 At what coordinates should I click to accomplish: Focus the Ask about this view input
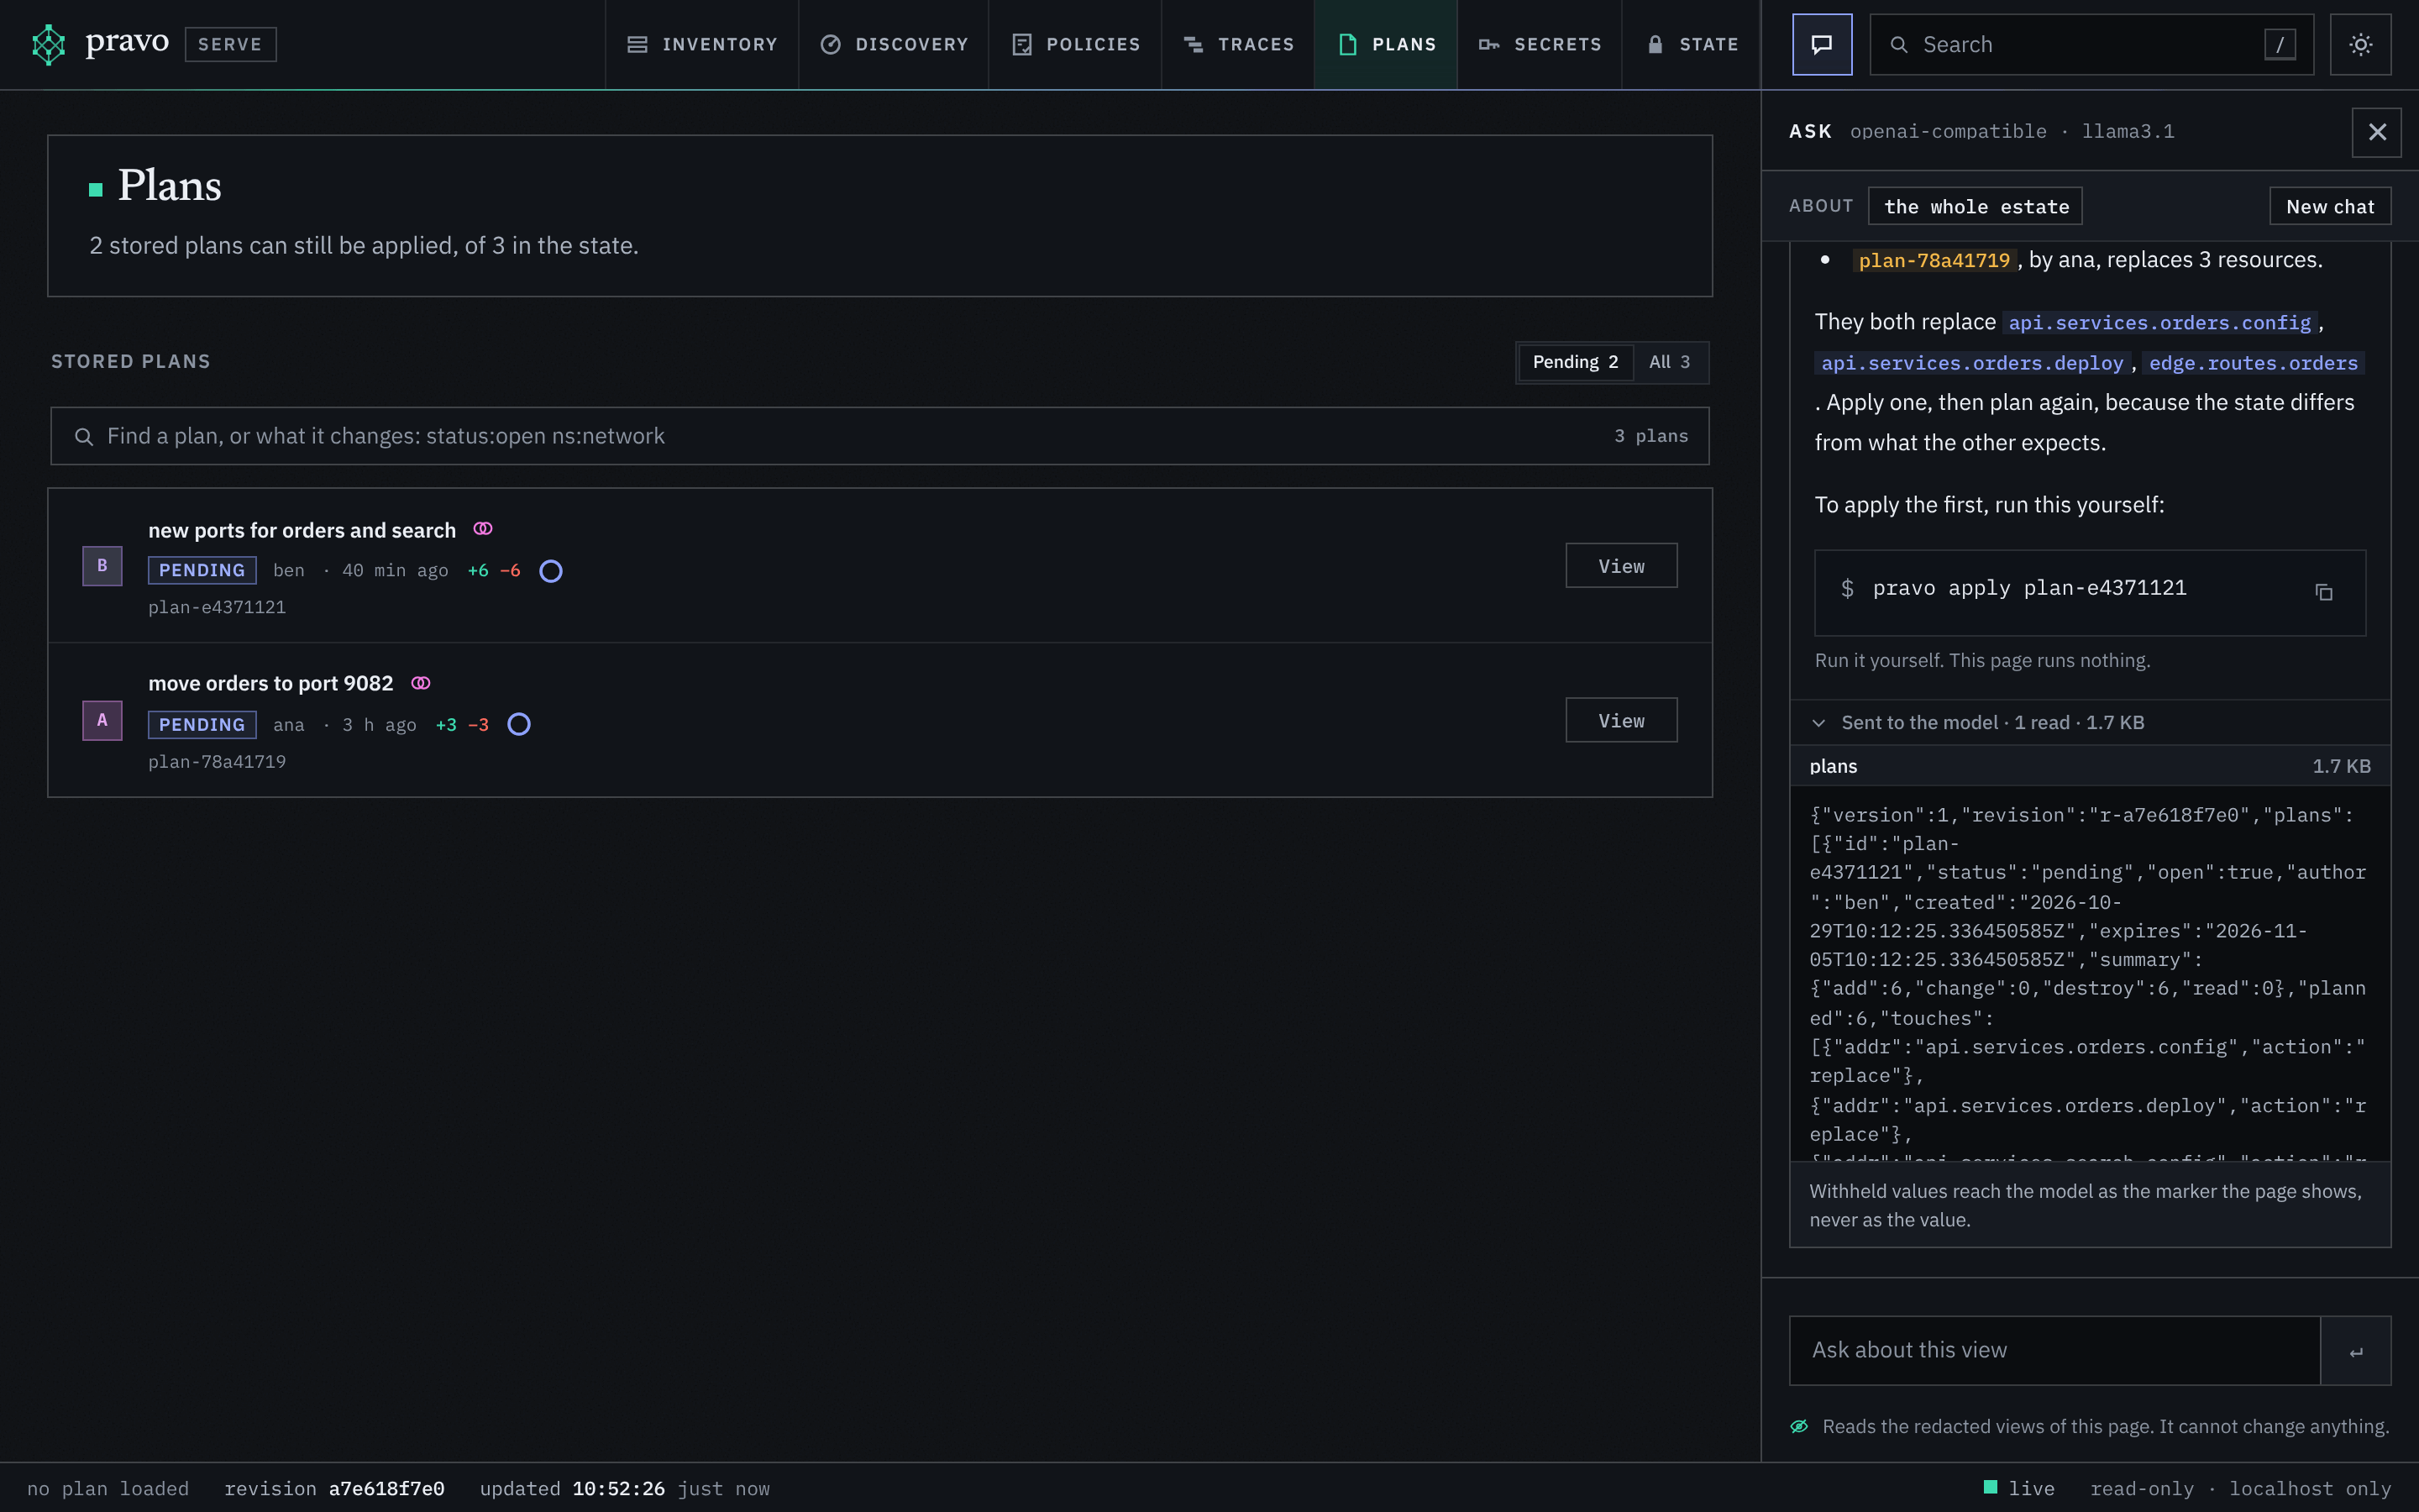2054,1351
